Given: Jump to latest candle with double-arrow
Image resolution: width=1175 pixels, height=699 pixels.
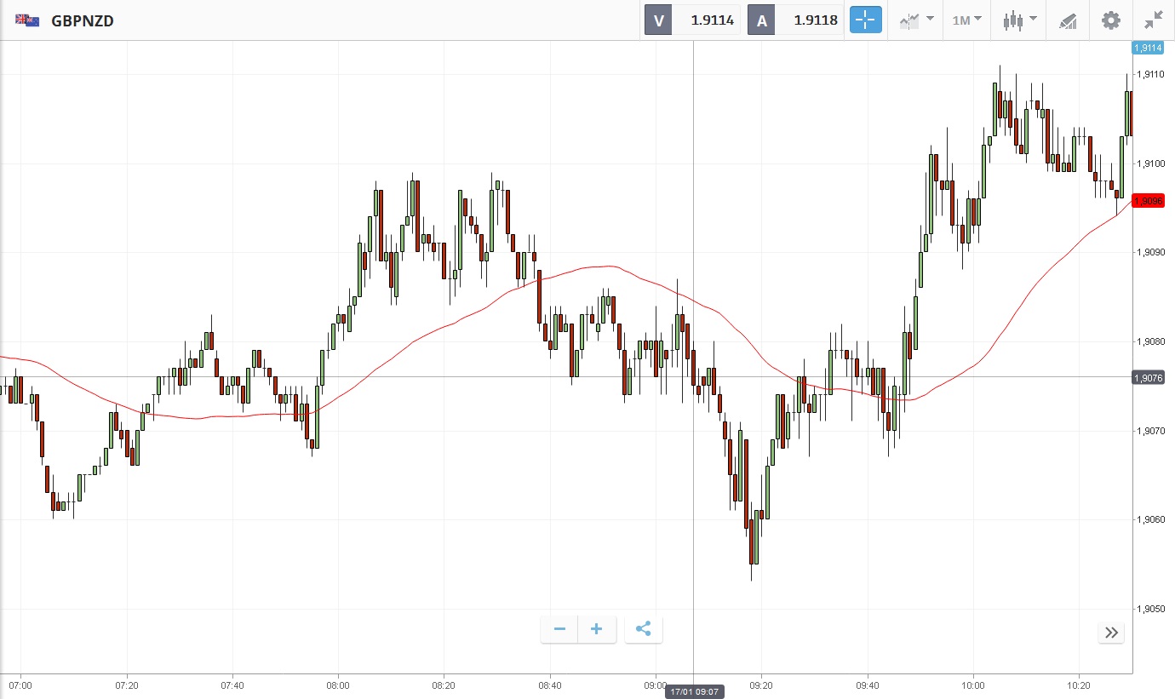Looking at the screenshot, I should pyautogui.click(x=1111, y=633).
